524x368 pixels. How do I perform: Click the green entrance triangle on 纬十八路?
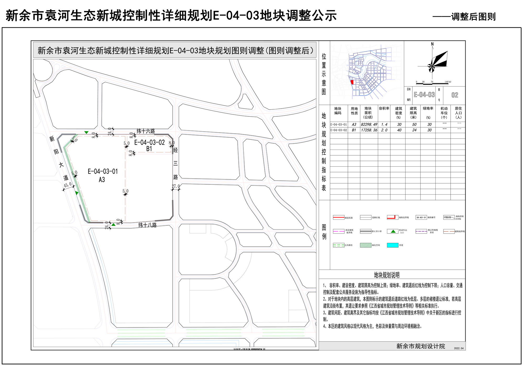113,224
